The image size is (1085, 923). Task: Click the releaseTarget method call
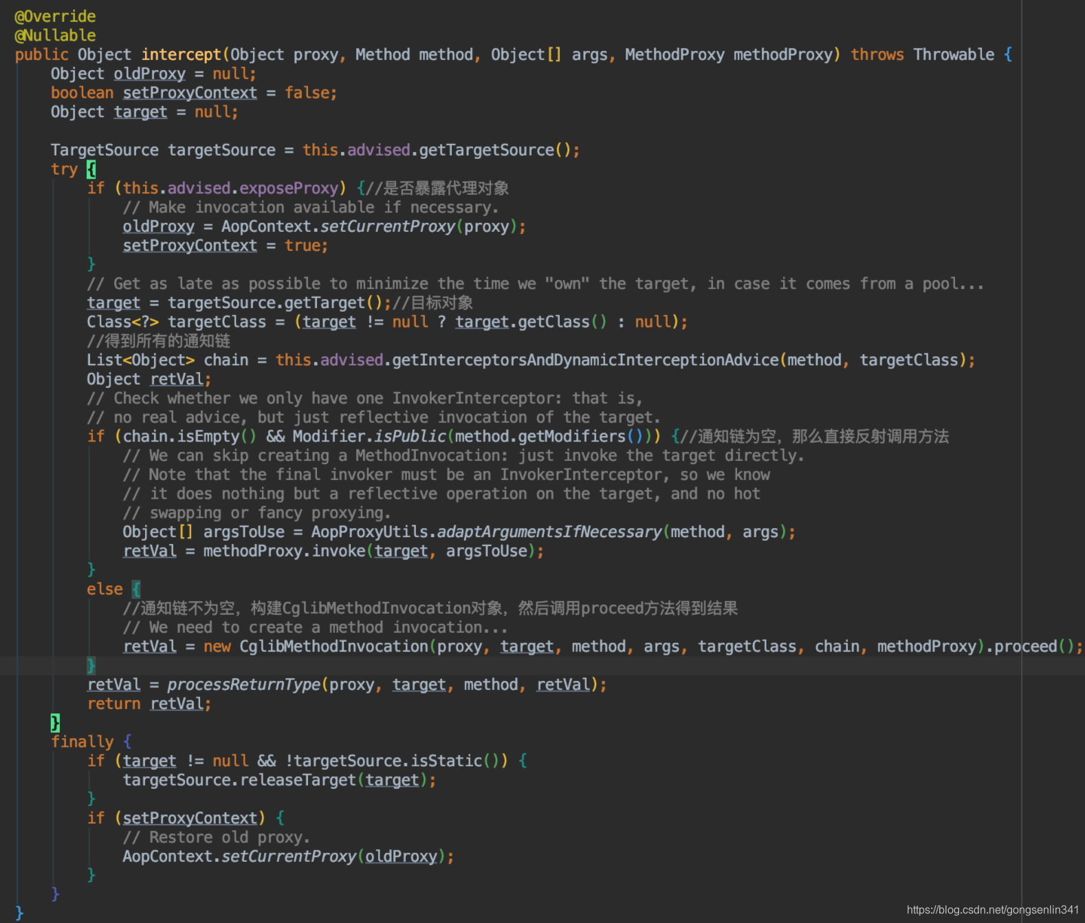pos(298,780)
